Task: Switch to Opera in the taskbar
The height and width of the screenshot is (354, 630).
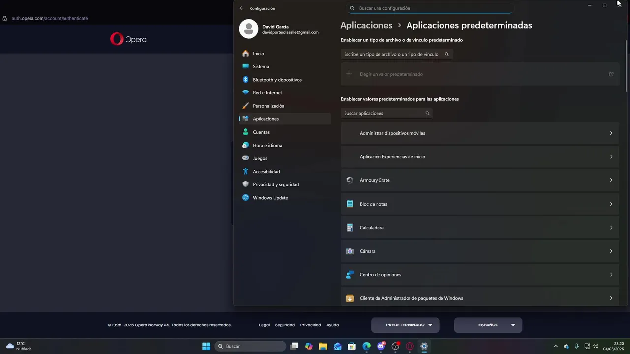Action: (409, 346)
